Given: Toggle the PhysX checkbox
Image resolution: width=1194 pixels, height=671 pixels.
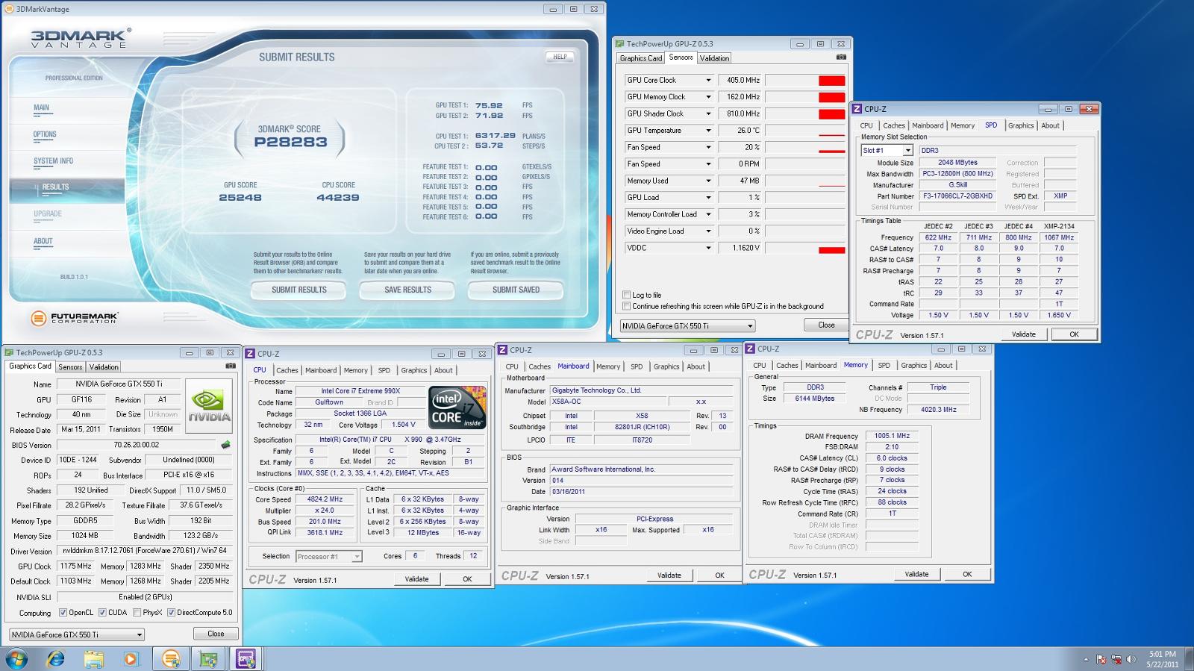Looking at the screenshot, I should point(137,613).
